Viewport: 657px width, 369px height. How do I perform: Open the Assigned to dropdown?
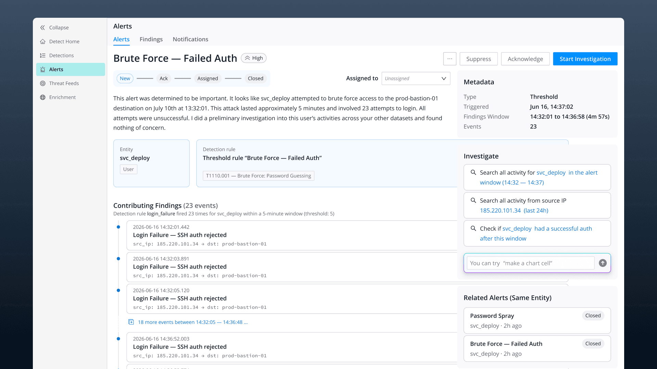[416, 79]
